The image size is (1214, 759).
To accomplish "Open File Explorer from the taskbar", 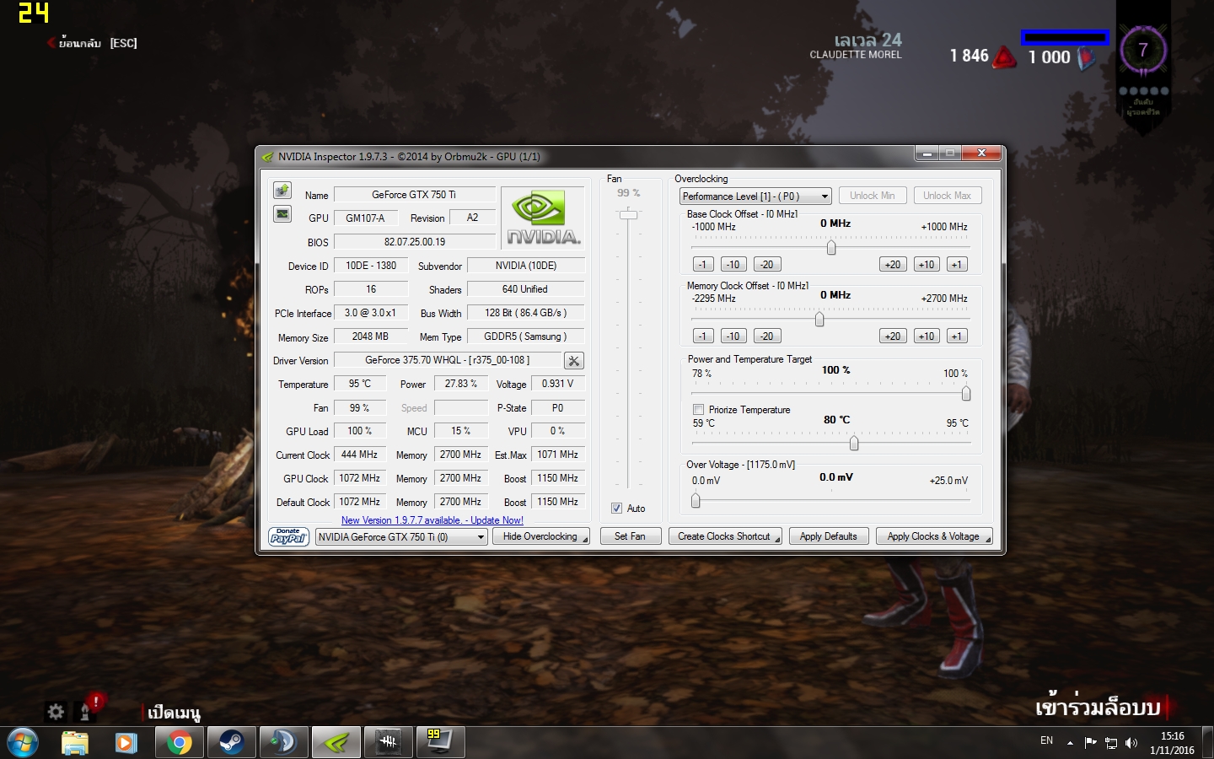I will click(x=75, y=742).
